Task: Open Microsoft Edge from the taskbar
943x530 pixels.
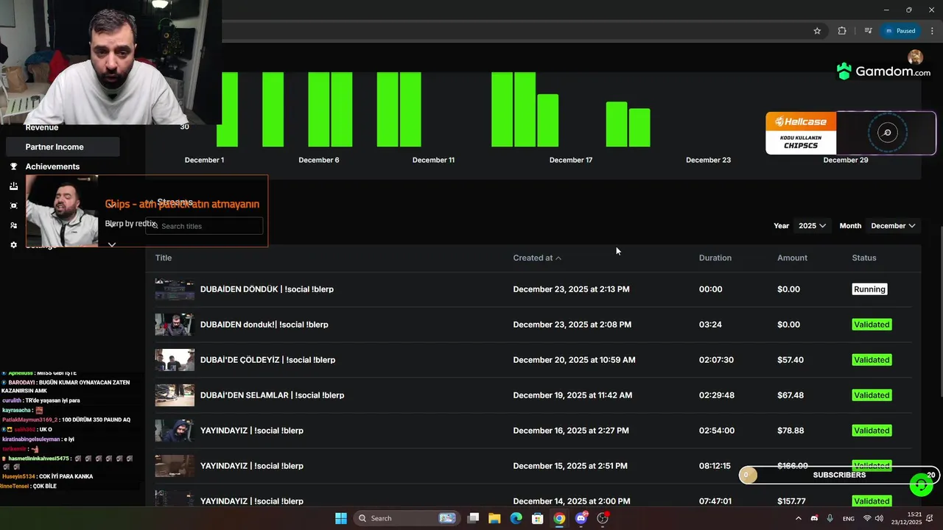Action: click(x=516, y=518)
